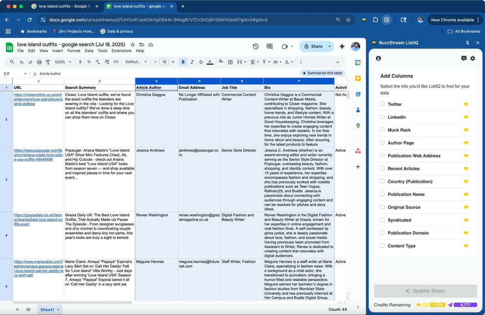
Task: Select the Merge cells icon
Action: 240,62
